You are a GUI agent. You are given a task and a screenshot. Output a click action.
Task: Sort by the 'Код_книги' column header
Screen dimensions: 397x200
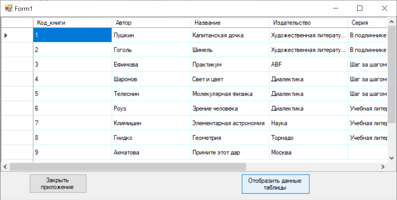pyautogui.click(x=72, y=23)
